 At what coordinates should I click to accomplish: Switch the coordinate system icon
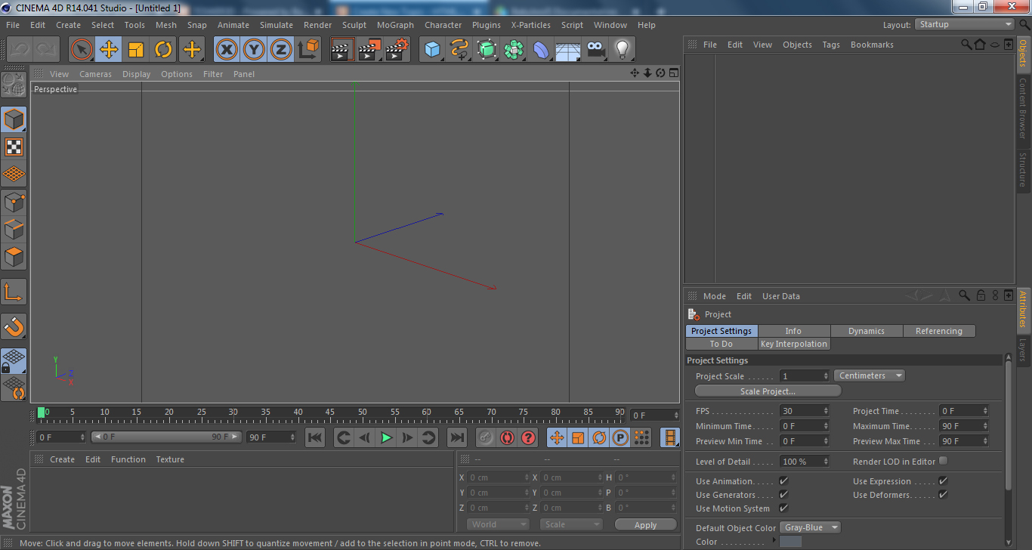pos(308,50)
